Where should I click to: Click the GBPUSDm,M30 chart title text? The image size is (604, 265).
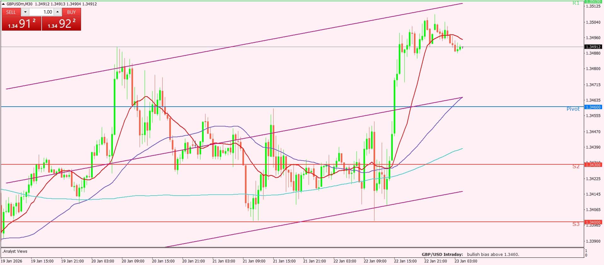point(20,4)
